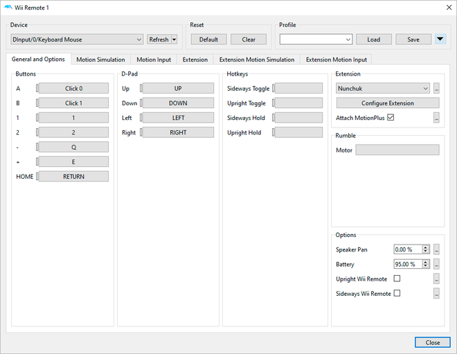Image resolution: width=457 pixels, height=354 pixels.
Task: Switch to the Motion Simulation tab
Action: tap(100, 60)
